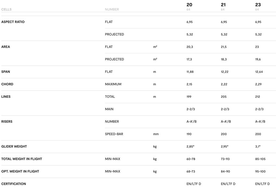Click the 2,85* glider weight value
276x190 pixels.
tap(190, 147)
